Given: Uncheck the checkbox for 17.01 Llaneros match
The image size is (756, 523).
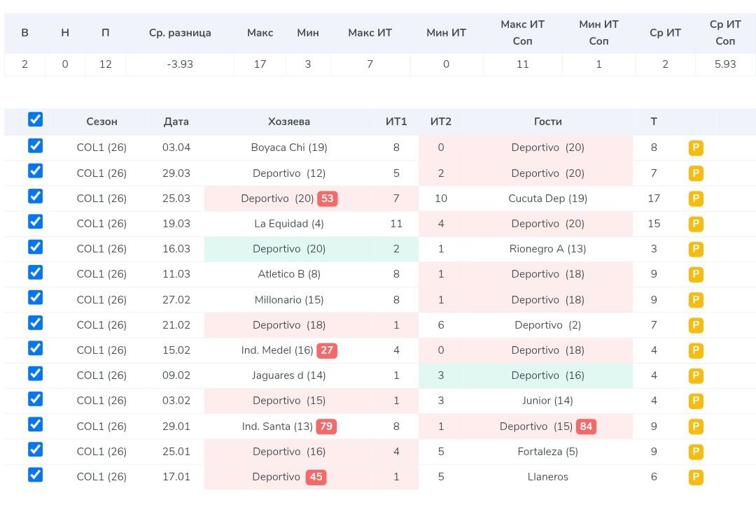Looking at the screenshot, I should point(36,475).
